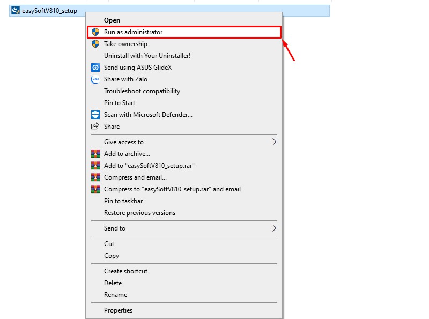The width and height of the screenshot is (429, 319).
Task: Select Scan with Microsoft Defender...
Action: [184, 115]
